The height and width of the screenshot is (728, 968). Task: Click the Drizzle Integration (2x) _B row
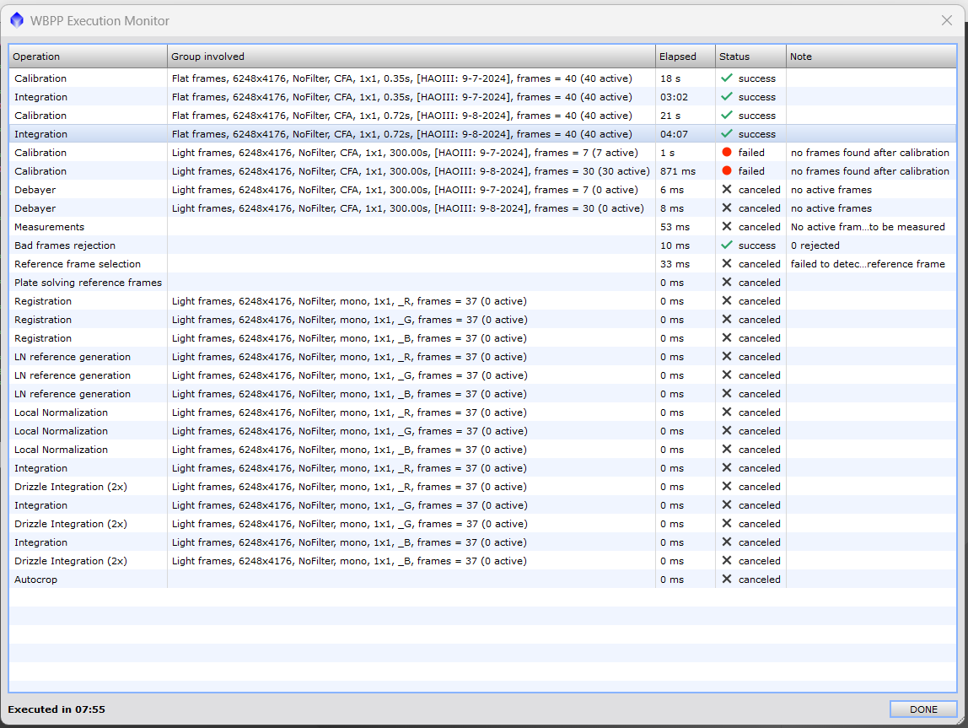pos(483,561)
